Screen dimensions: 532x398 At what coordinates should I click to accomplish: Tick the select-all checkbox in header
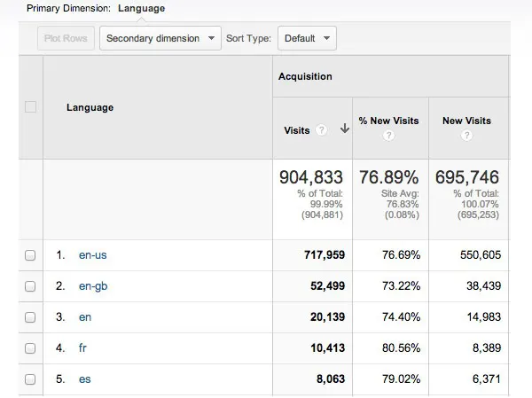click(30, 107)
